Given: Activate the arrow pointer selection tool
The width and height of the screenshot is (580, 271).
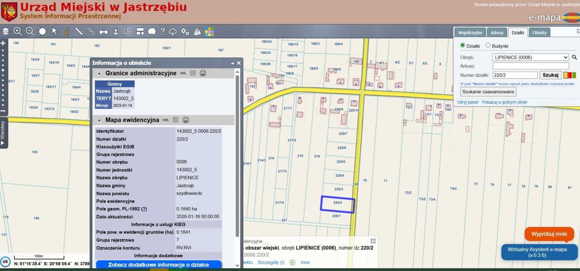Looking at the screenshot, I should [x=55, y=32].
